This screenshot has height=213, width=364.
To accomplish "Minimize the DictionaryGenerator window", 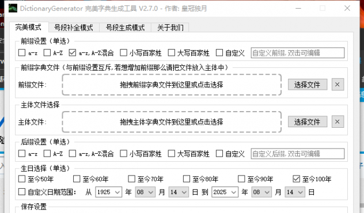I will click(x=298, y=9).
